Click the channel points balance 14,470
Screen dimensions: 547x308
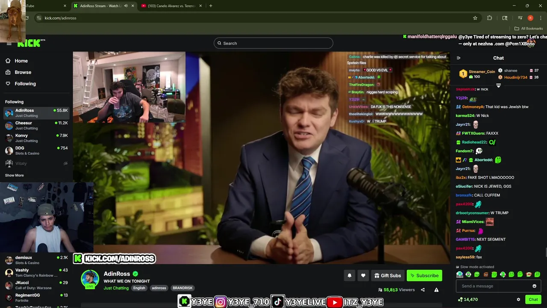[x=468, y=299]
